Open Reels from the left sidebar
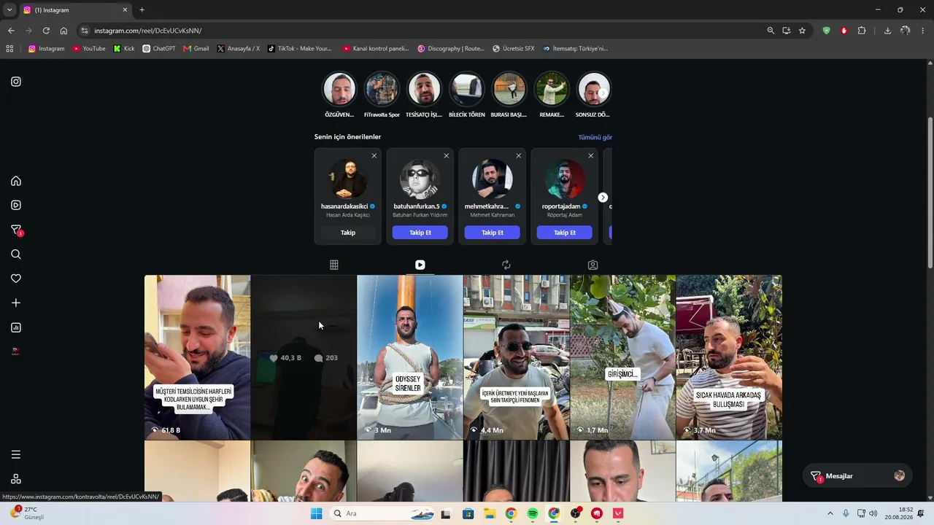Image resolution: width=934 pixels, height=525 pixels. pyautogui.click(x=16, y=205)
